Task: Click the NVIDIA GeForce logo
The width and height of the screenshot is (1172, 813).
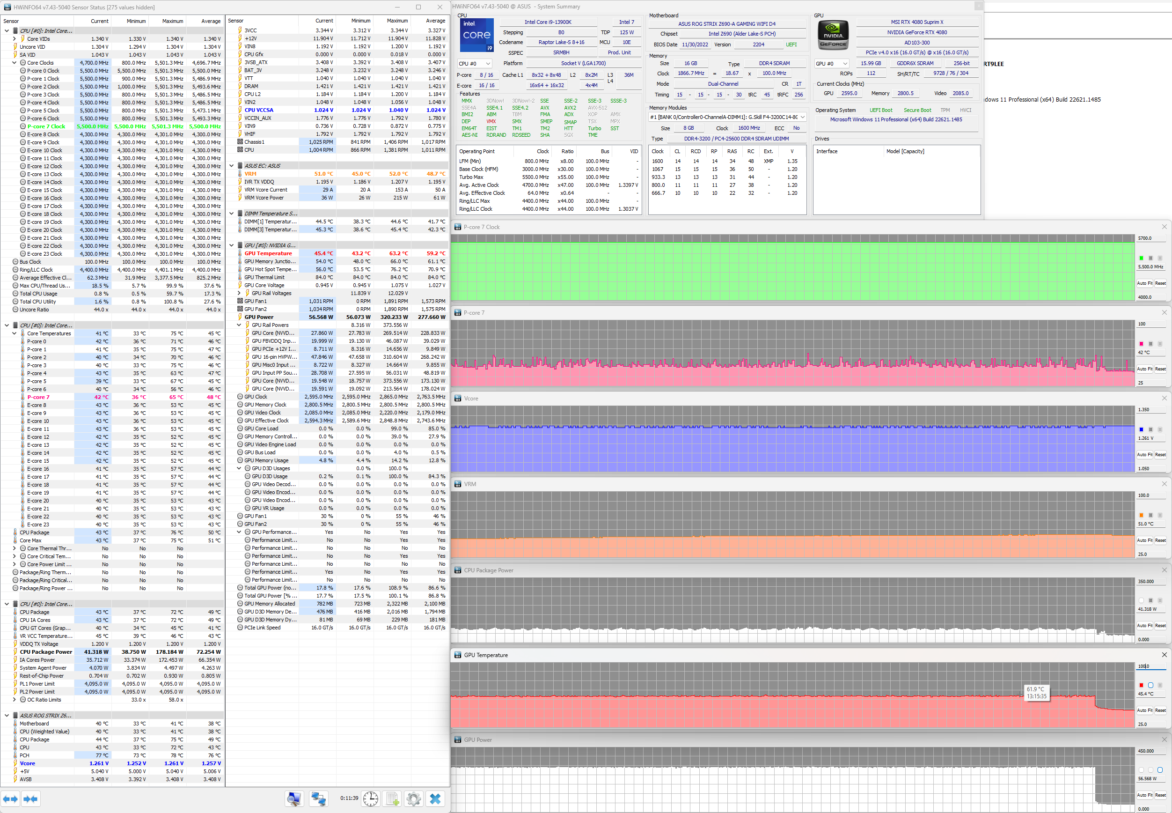Action: (833, 35)
